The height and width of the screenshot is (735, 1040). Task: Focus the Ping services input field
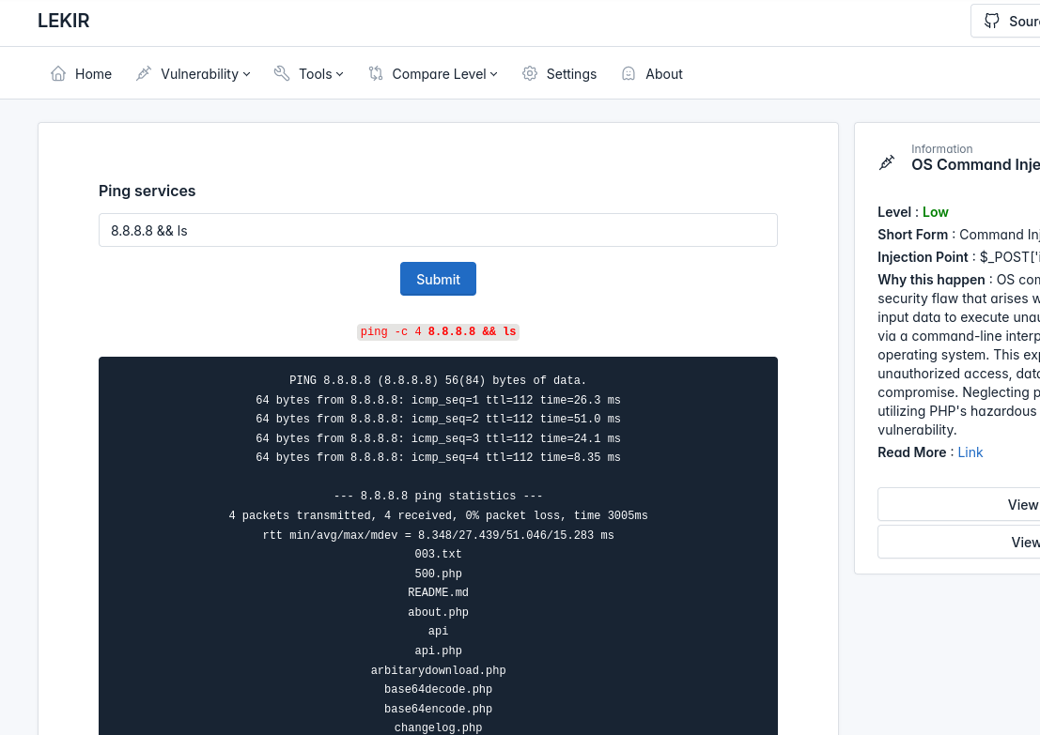pyautogui.click(x=438, y=230)
